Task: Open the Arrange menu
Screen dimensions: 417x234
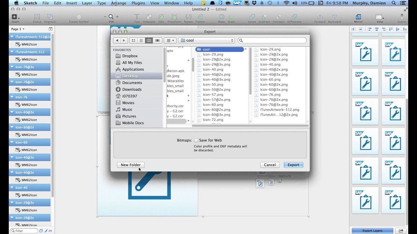Action: (x=119, y=3)
